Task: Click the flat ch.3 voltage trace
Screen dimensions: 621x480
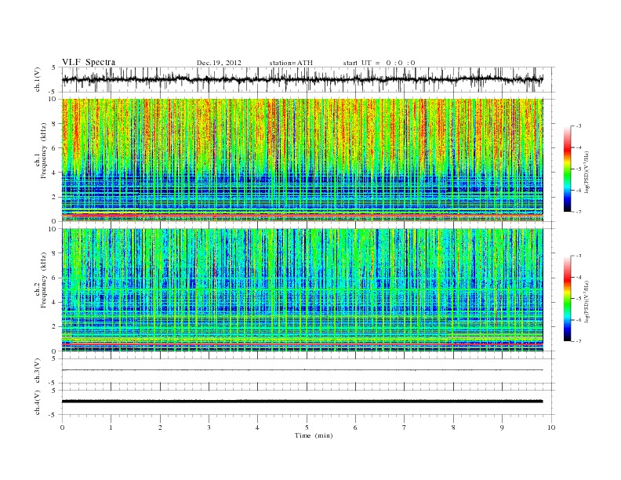Action: click(302, 370)
